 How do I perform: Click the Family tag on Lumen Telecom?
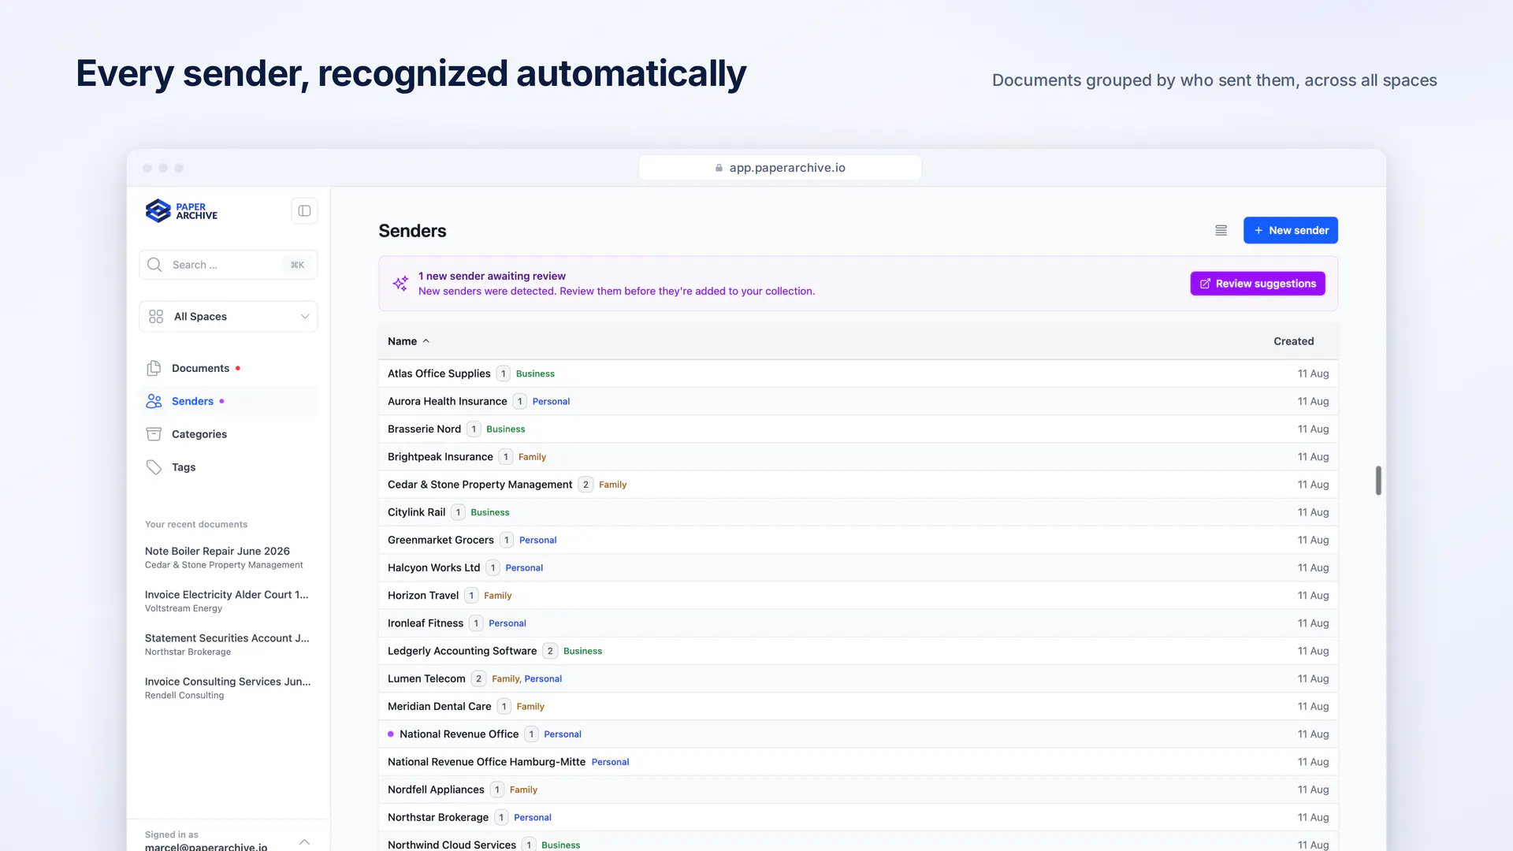(x=505, y=678)
